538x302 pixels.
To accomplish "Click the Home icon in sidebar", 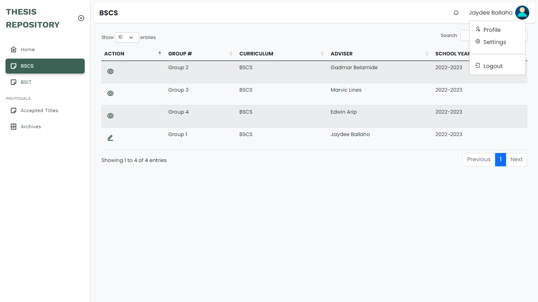I will [x=14, y=50].
